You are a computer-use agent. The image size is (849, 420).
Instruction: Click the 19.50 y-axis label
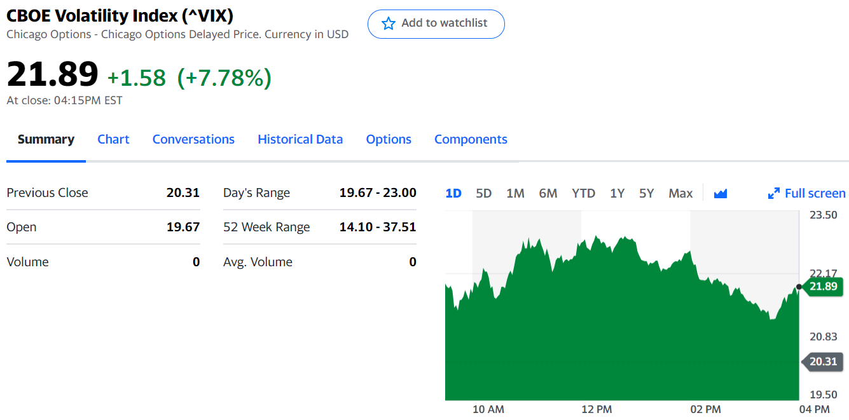click(823, 395)
